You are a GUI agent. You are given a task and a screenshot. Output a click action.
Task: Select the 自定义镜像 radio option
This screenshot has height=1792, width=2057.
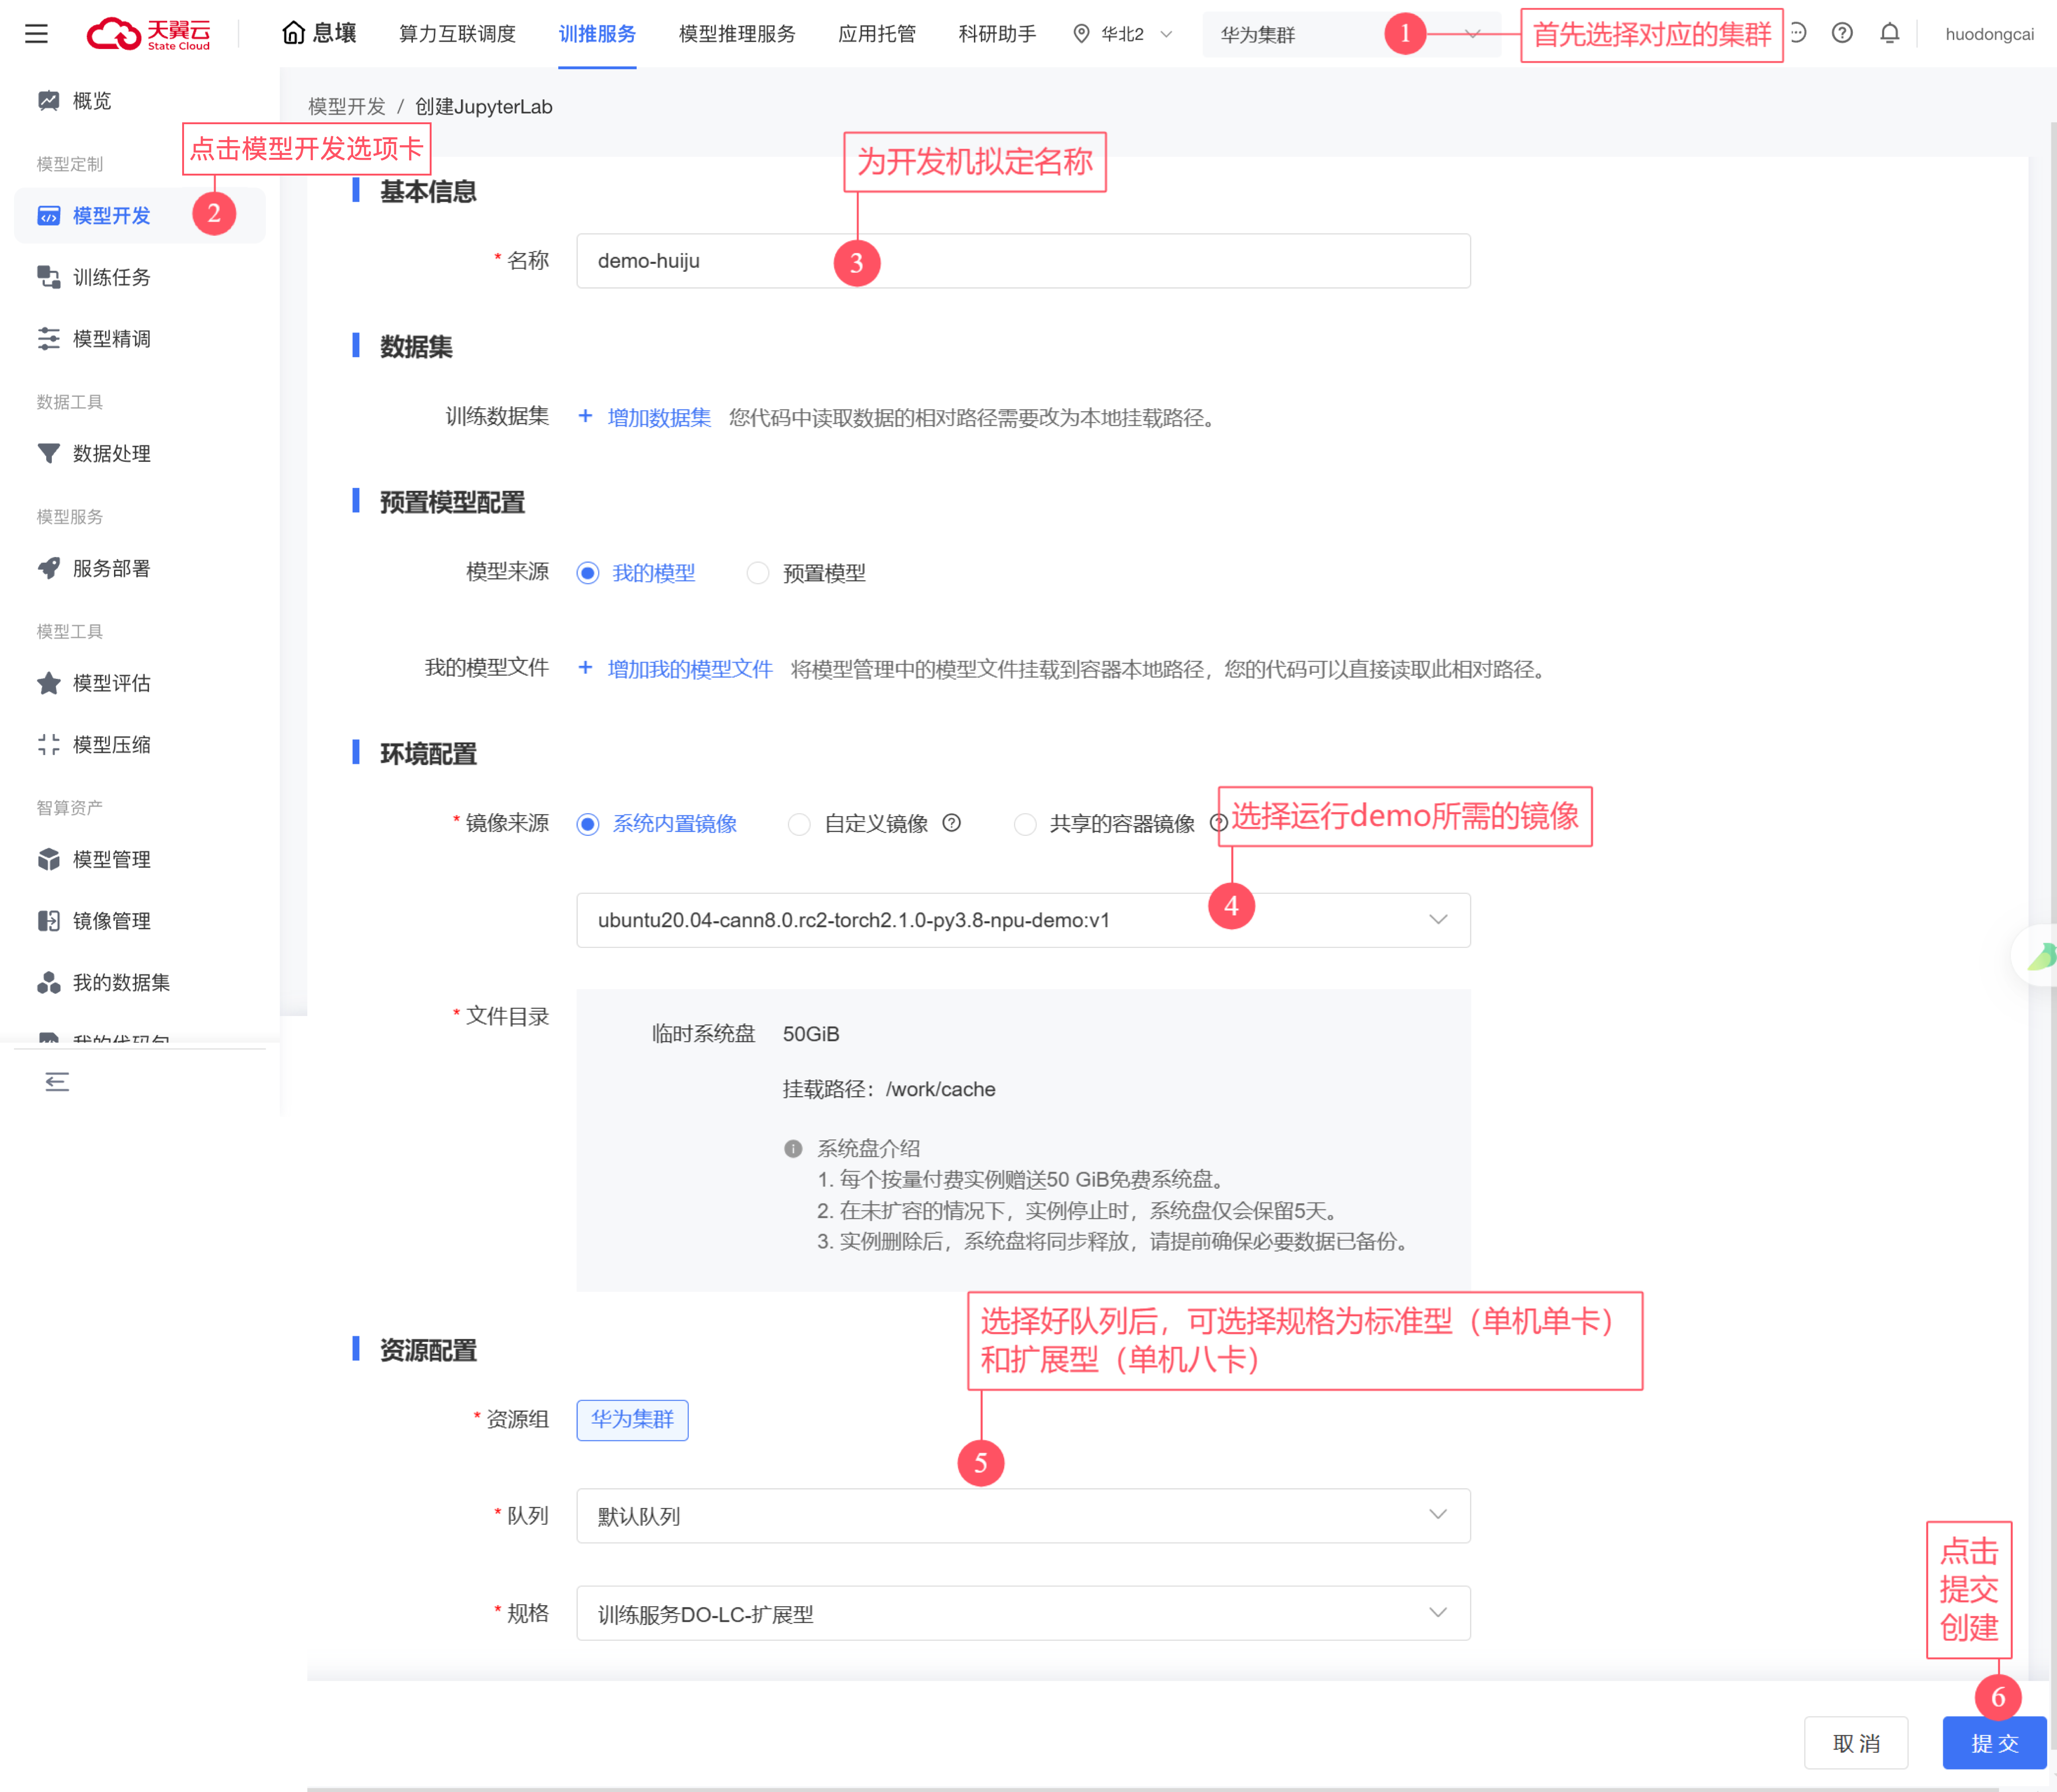[798, 824]
